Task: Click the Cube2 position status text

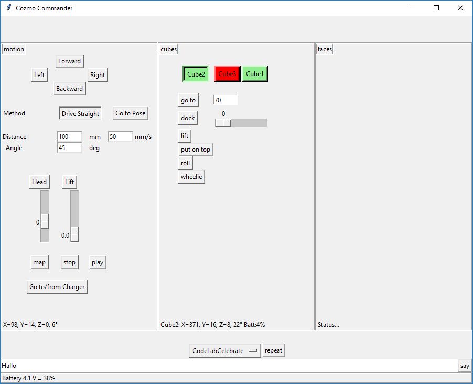Action: point(213,325)
